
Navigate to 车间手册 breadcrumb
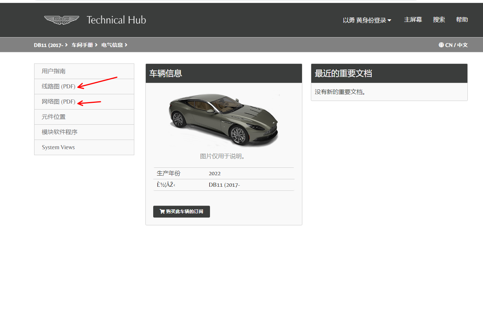pyautogui.click(x=82, y=45)
